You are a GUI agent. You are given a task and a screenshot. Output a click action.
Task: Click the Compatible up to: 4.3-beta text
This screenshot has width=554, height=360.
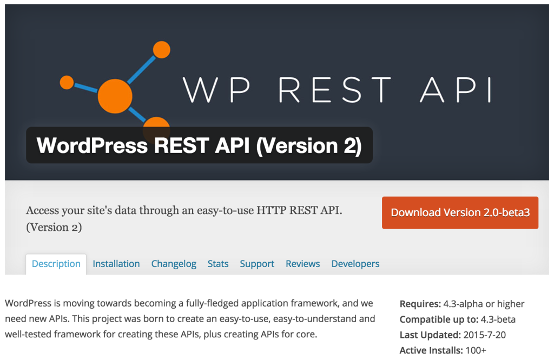(457, 319)
